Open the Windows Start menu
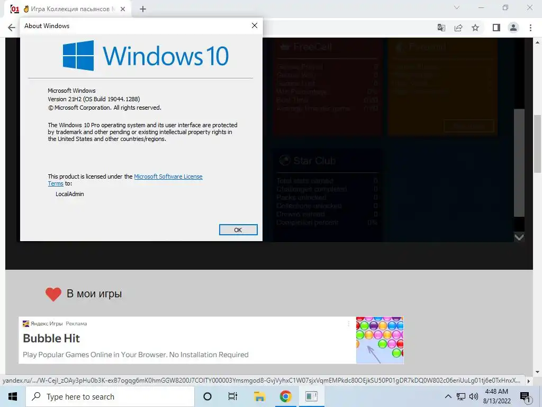The width and height of the screenshot is (542, 407). (13, 396)
